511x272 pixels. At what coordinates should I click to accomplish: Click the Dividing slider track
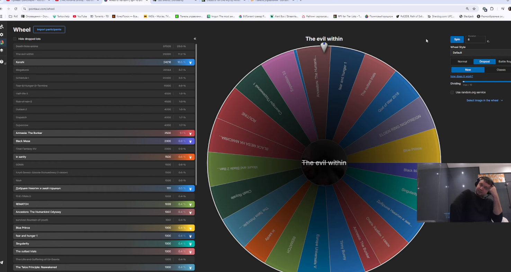coord(487,82)
